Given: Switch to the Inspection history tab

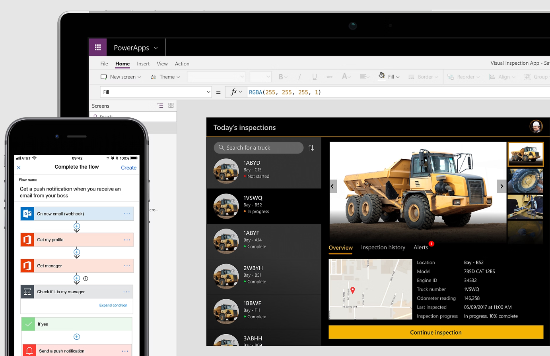Looking at the screenshot, I should 383,247.
